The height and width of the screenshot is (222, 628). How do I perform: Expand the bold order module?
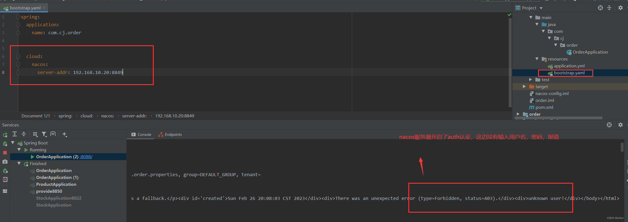pyautogui.click(x=518, y=114)
